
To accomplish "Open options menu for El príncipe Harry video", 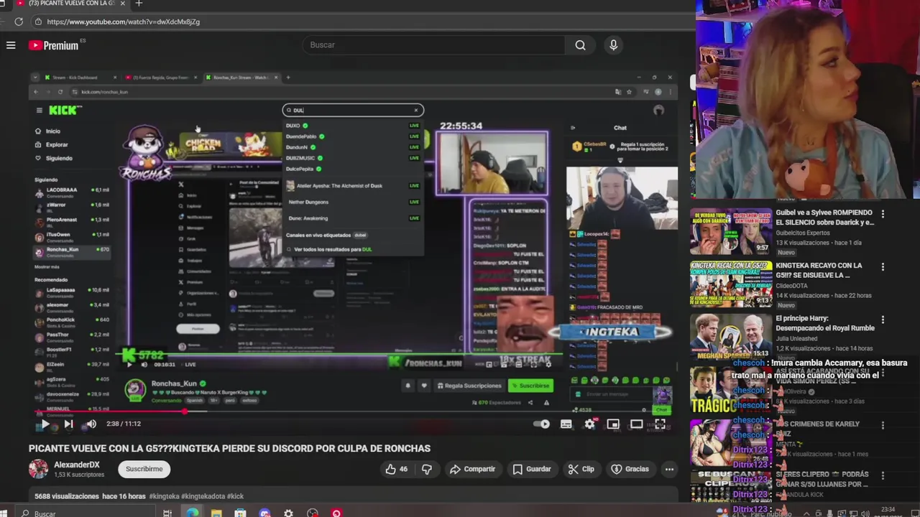I will tap(883, 320).
